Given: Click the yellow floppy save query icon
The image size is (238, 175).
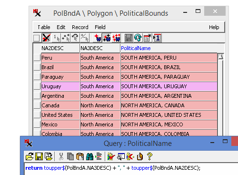Looking at the screenshot, I should [39, 156].
